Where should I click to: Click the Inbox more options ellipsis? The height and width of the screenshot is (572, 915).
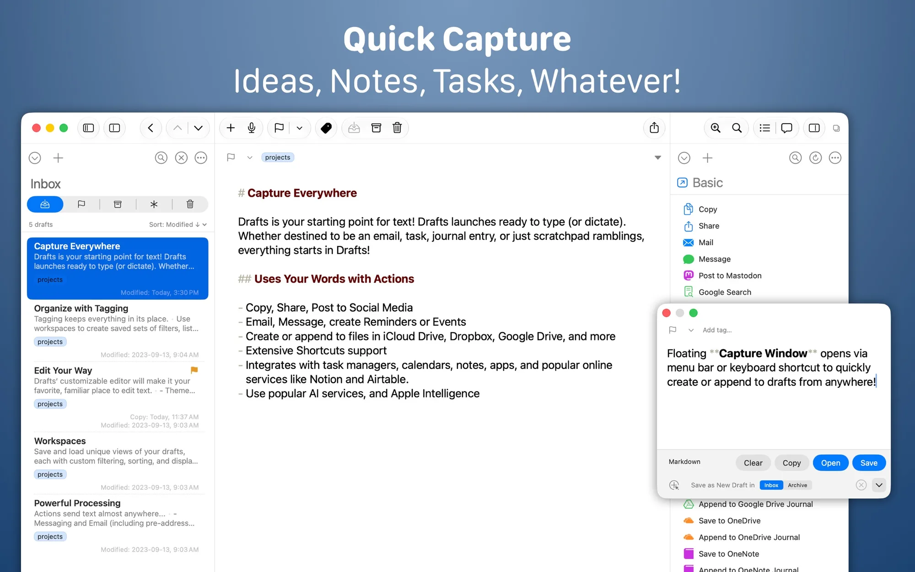[201, 158]
